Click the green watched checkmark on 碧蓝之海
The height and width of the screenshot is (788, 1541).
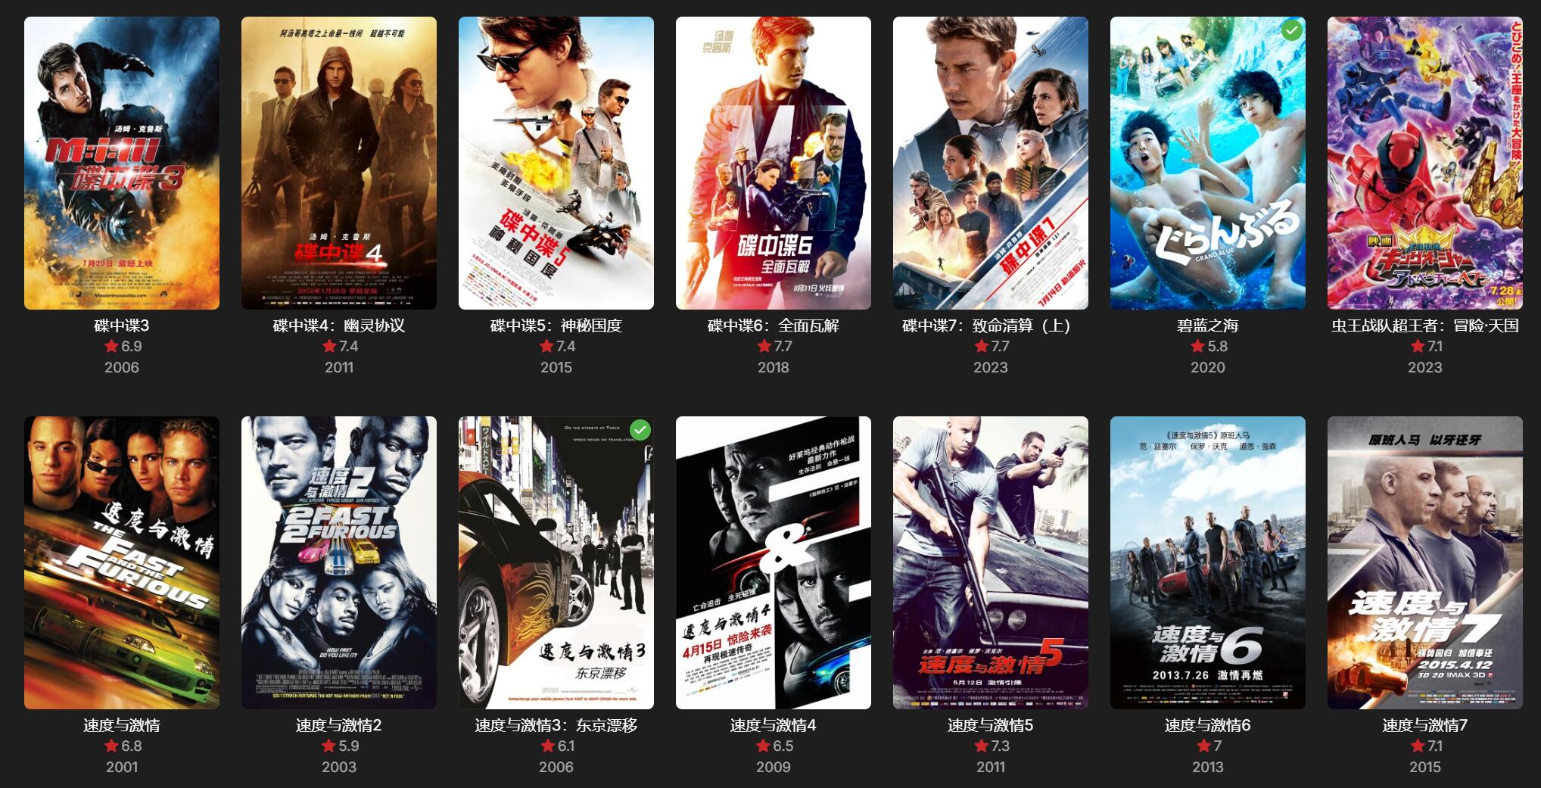pos(1291,30)
